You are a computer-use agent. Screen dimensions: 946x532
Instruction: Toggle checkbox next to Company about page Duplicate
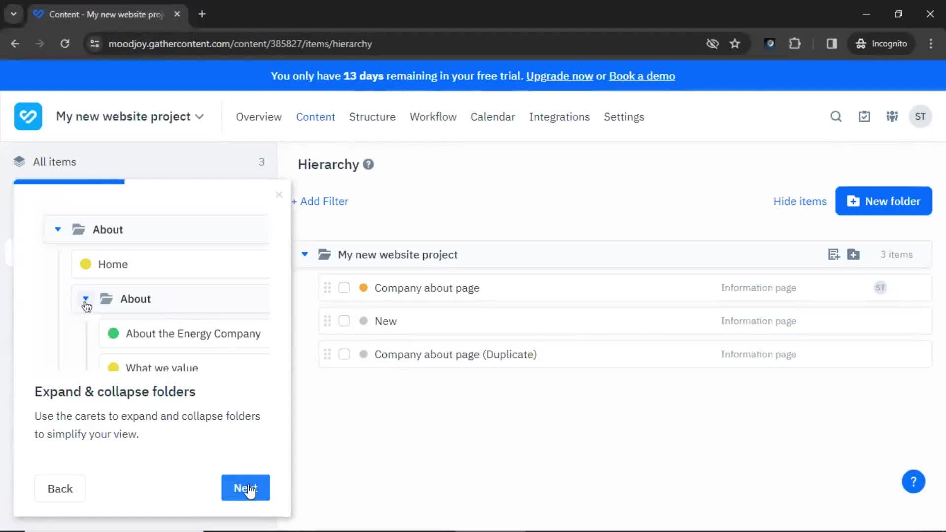pyautogui.click(x=344, y=354)
